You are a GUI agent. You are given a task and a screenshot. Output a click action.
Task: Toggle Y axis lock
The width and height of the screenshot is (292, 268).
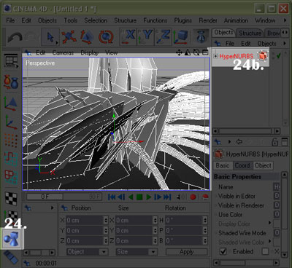tap(145, 36)
